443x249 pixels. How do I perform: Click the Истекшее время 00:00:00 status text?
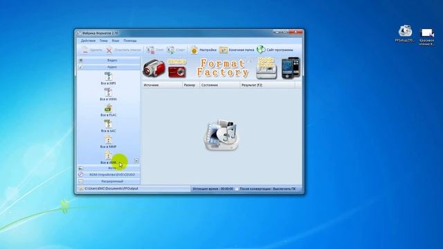click(213, 189)
